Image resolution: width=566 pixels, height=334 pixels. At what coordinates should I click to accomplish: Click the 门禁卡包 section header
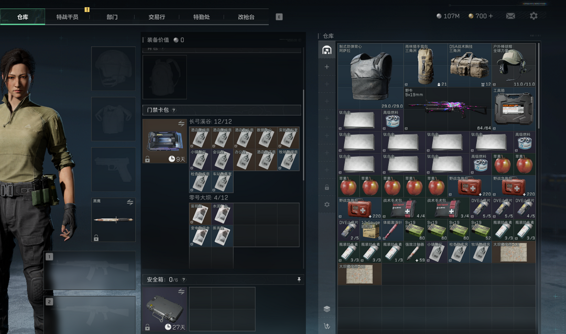click(222, 110)
